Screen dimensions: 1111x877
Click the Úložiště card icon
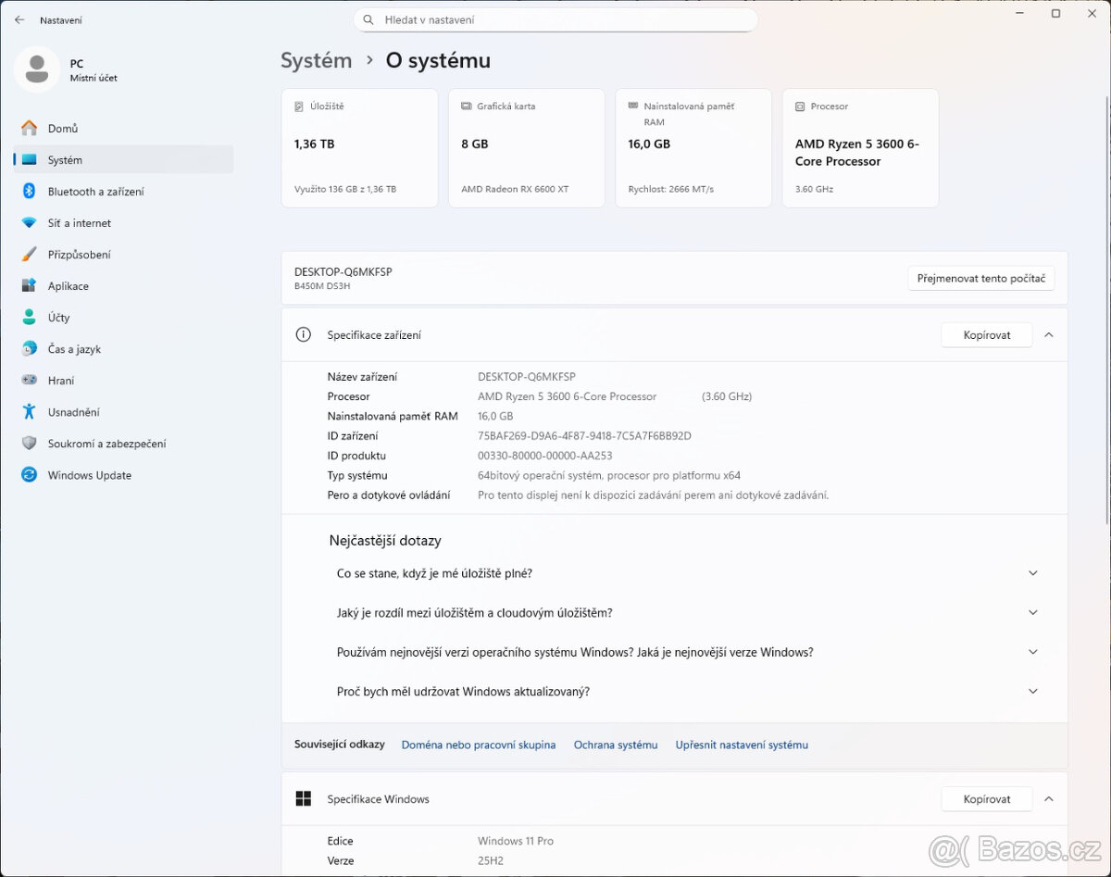tap(296, 106)
